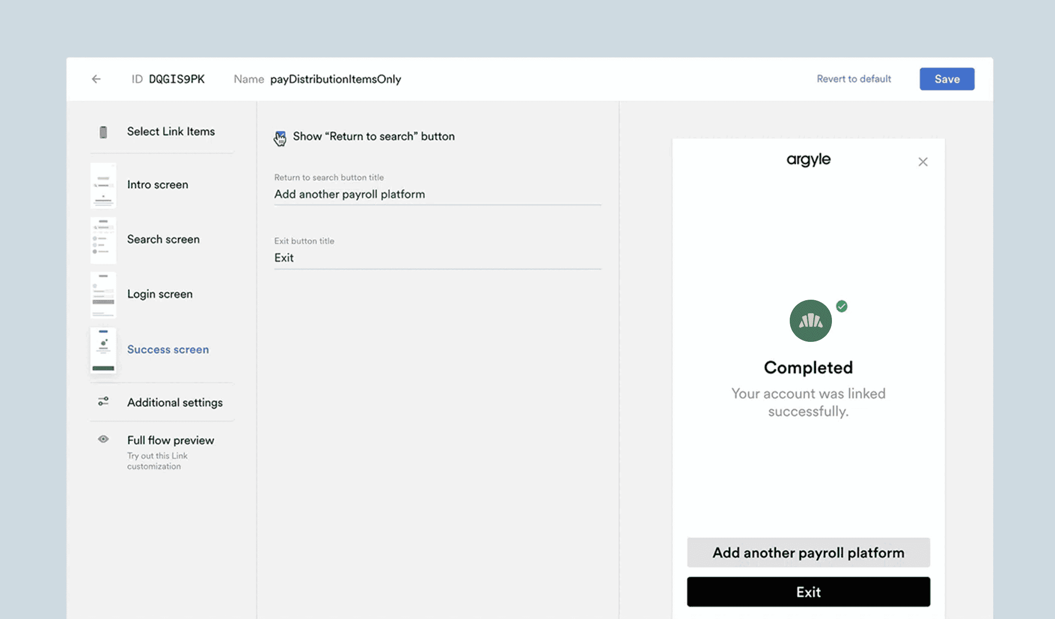Click "Your account was linked successfully" text
Viewport: 1055px width, 619px height.
pyautogui.click(x=808, y=403)
